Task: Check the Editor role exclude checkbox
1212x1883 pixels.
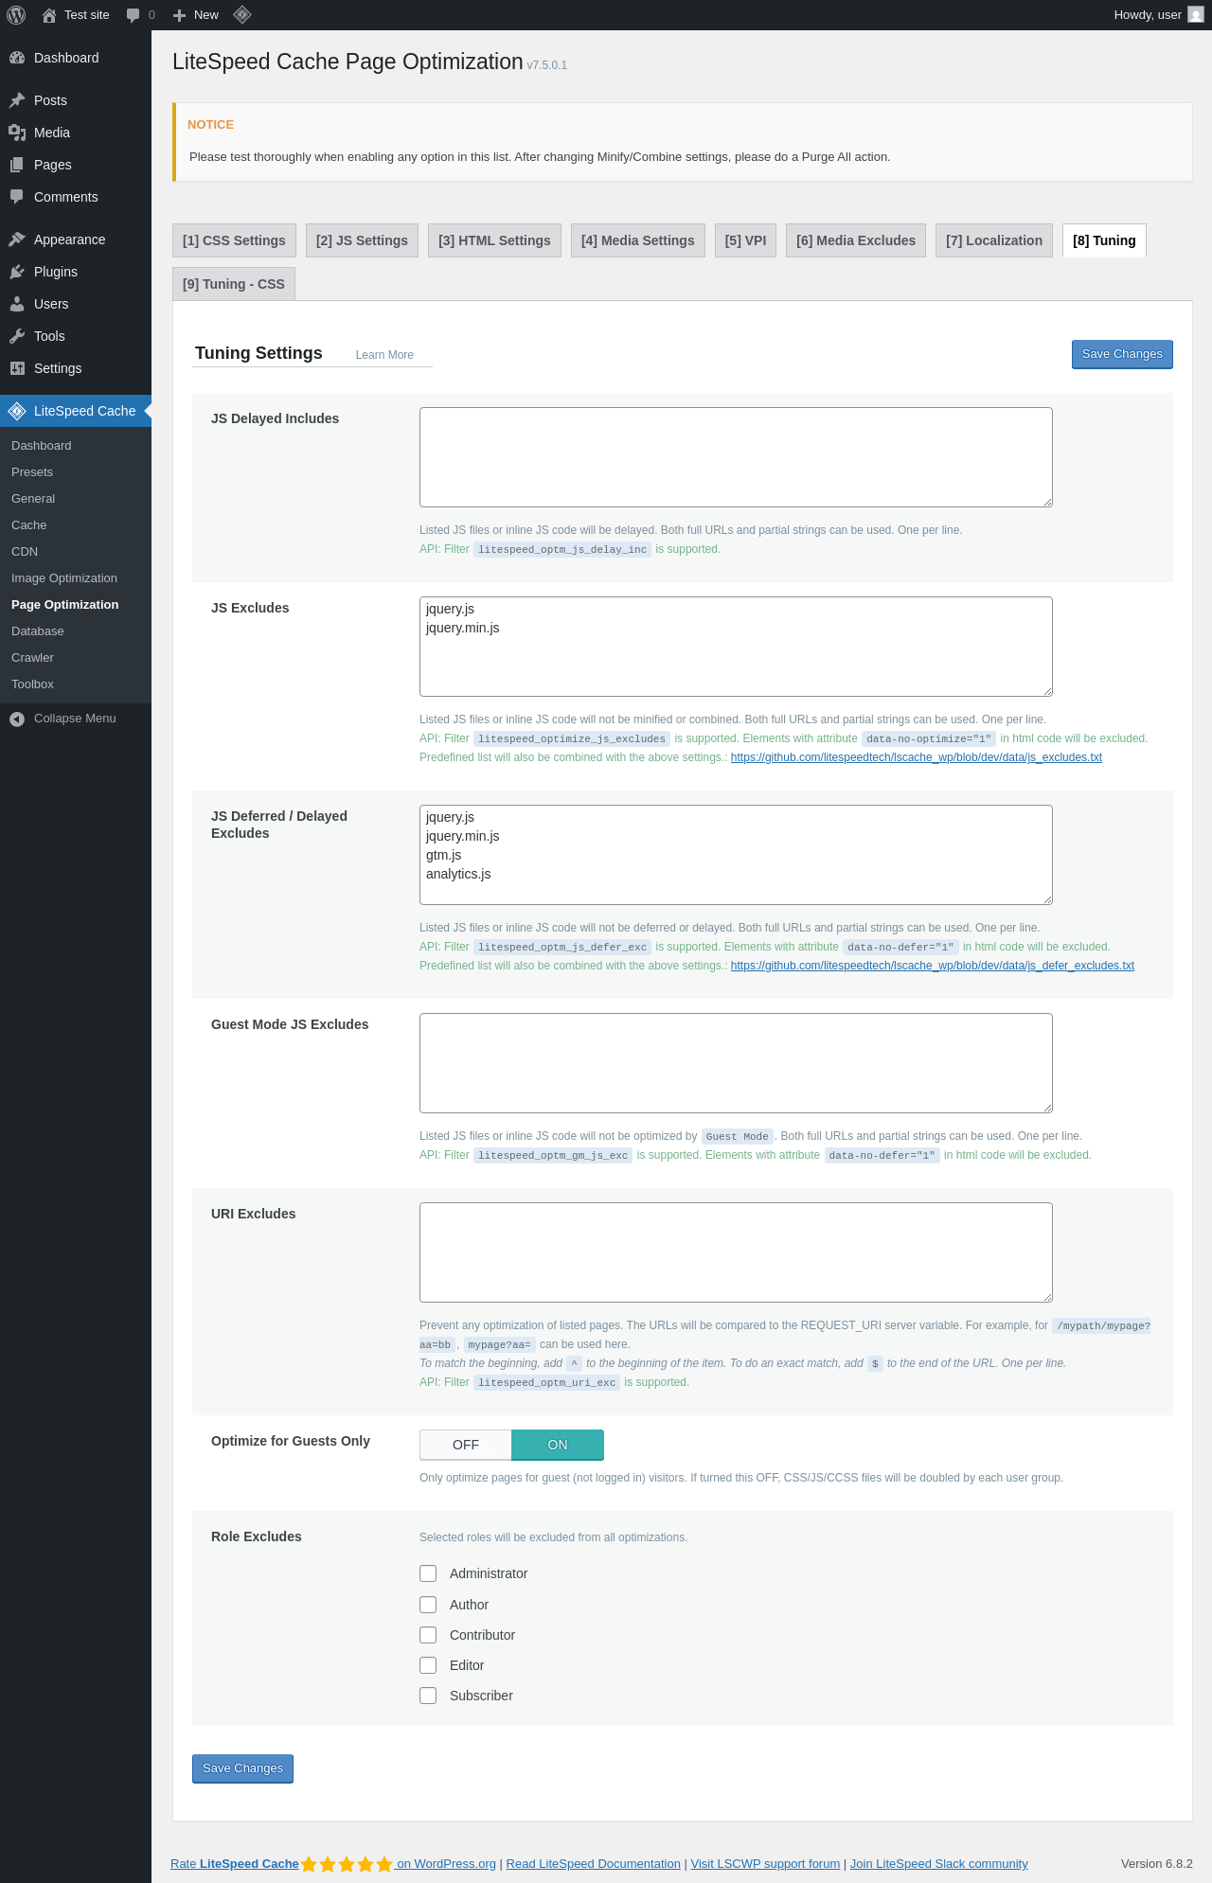Action: coord(428,1665)
